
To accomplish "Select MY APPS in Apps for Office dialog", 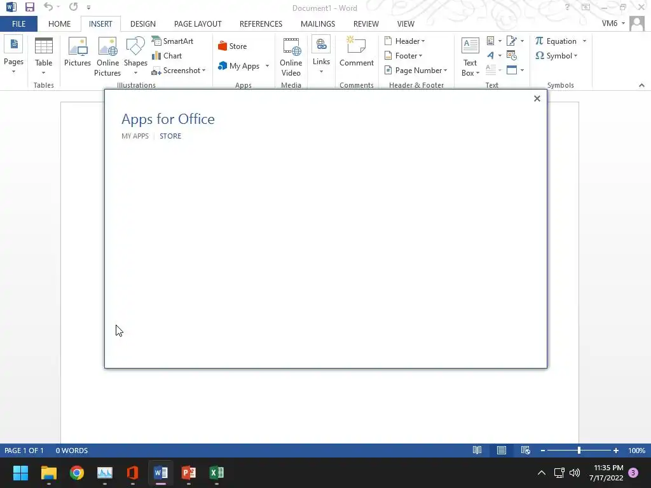I will coord(135,136).
